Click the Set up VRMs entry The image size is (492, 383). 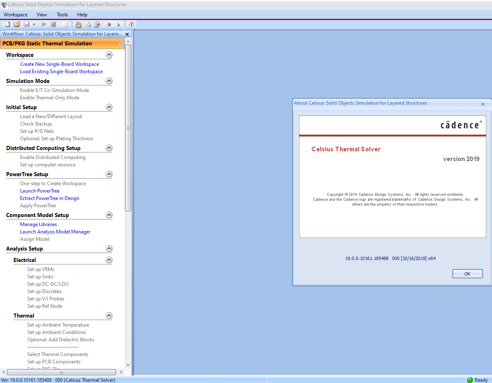[41, 269]
